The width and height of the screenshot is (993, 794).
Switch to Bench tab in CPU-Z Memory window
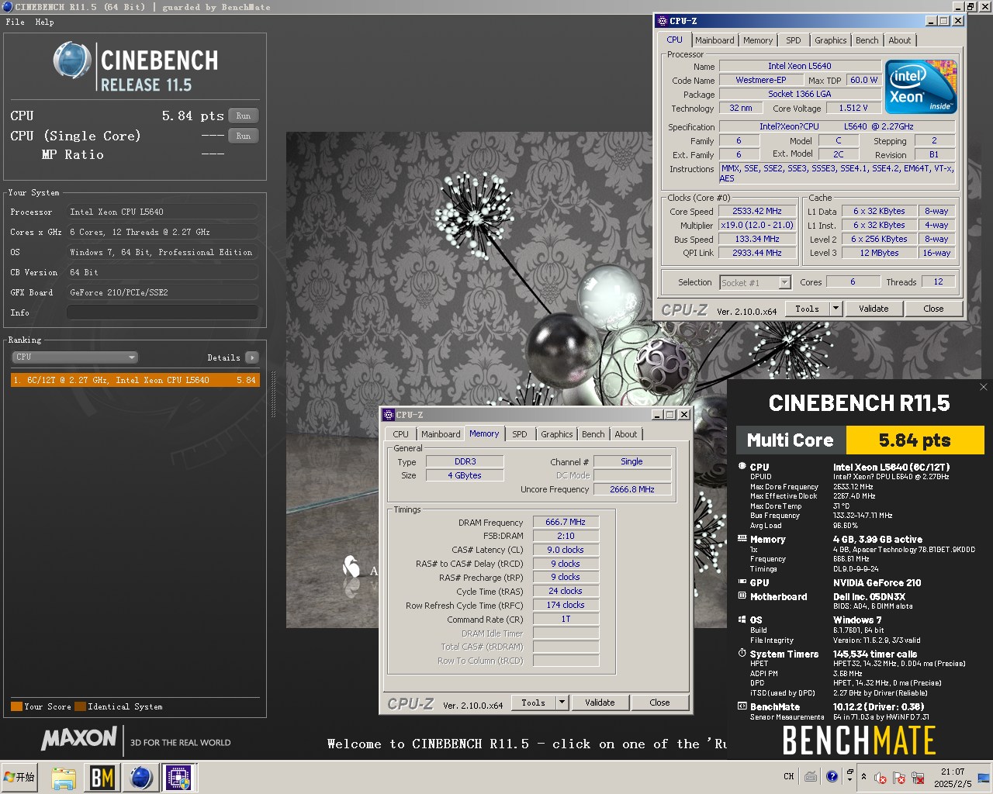(x=593, y=434)
